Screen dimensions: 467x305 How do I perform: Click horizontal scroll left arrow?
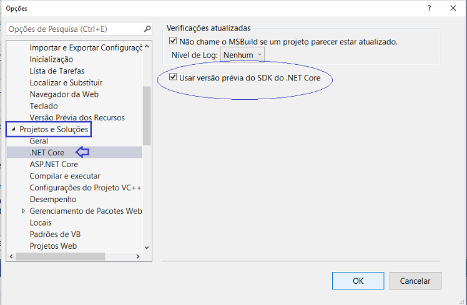(x=11, y=256)
